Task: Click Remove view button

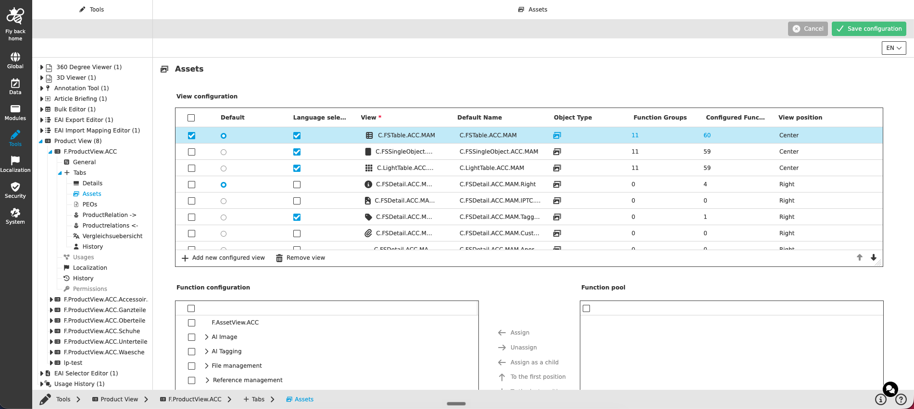Action: coord(300,258)
